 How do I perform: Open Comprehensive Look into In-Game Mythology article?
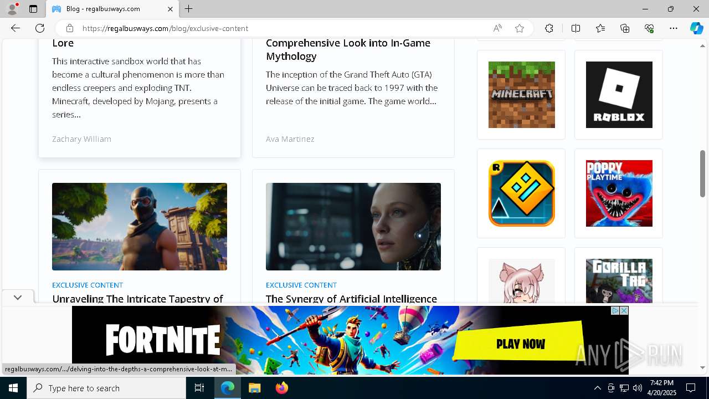point(348,49)
